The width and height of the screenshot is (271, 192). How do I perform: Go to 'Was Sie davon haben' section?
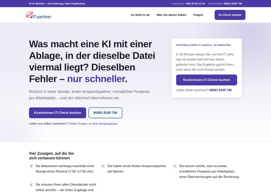pos(171,15)
